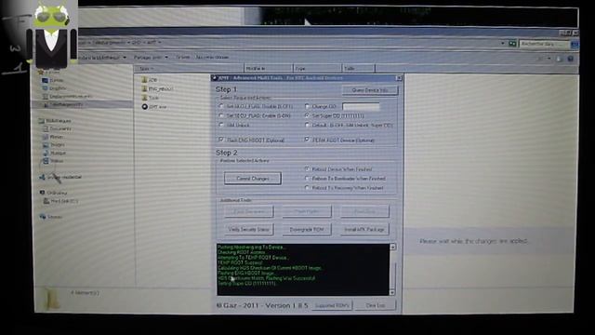Viewport: 595px width, 335px height.
Task: Click the Verify Security Status button
Action: (249, 230)
